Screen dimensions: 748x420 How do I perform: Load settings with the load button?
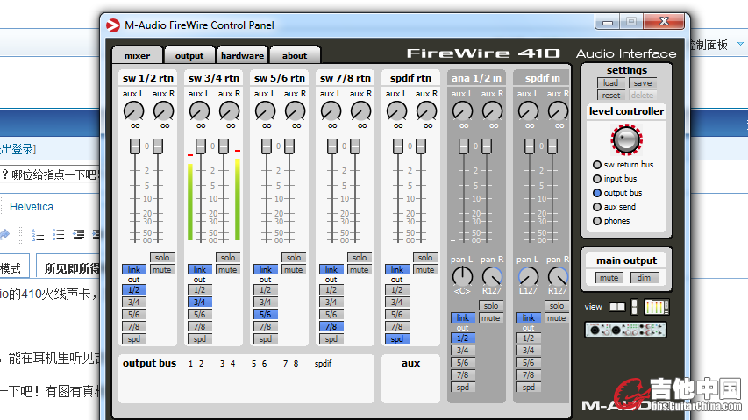610,83
